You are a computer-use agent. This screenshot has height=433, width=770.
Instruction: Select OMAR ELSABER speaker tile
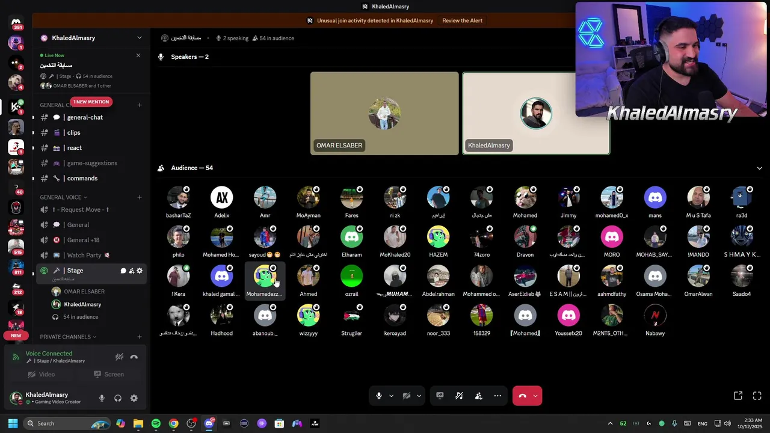coord(384,114)
